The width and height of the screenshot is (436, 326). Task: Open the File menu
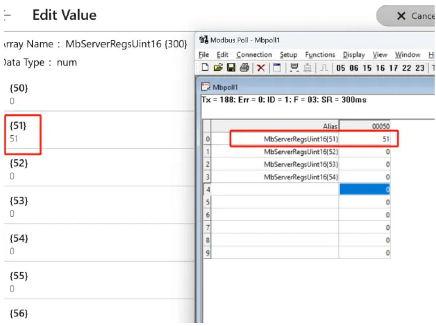coord(203,55)
